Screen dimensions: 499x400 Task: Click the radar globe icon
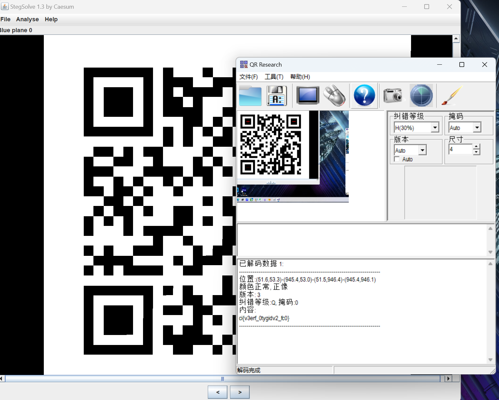[x=421, y=96]
